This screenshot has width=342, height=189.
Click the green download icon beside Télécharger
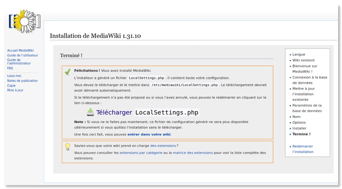(90, 112)
